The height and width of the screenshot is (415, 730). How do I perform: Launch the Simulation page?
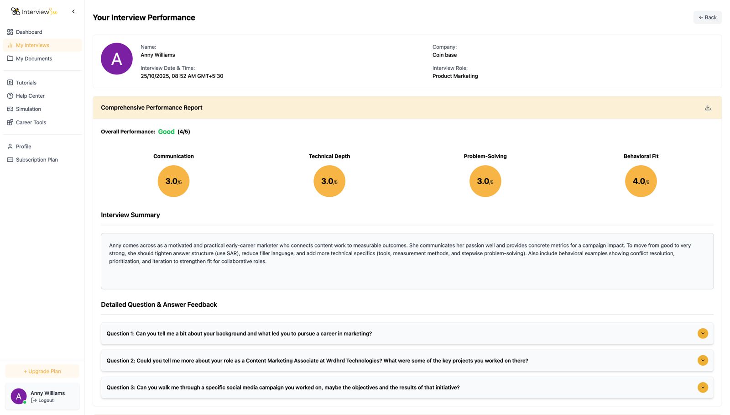tap(28, 109)
